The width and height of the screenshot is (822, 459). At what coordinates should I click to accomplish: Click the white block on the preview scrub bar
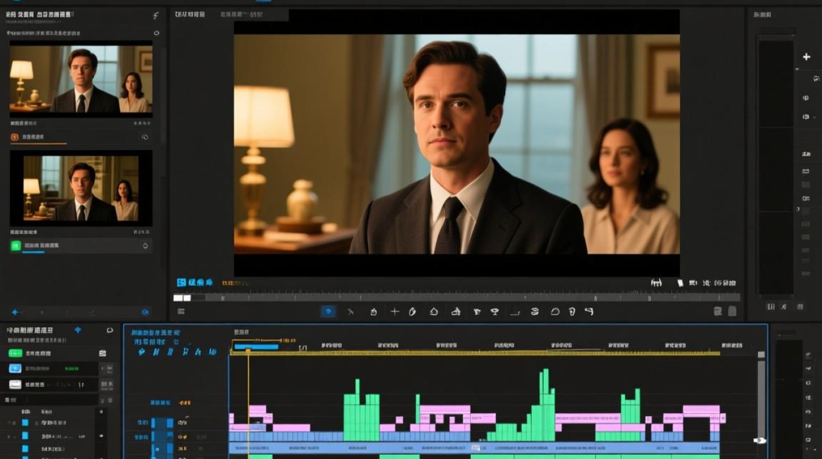coord(182,298)
